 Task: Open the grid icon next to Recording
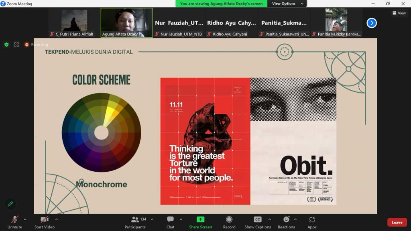click(16, 45)
